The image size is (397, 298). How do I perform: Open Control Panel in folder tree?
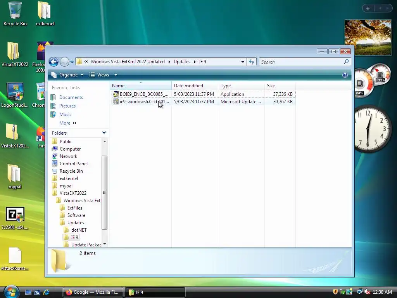pos(73,164)
